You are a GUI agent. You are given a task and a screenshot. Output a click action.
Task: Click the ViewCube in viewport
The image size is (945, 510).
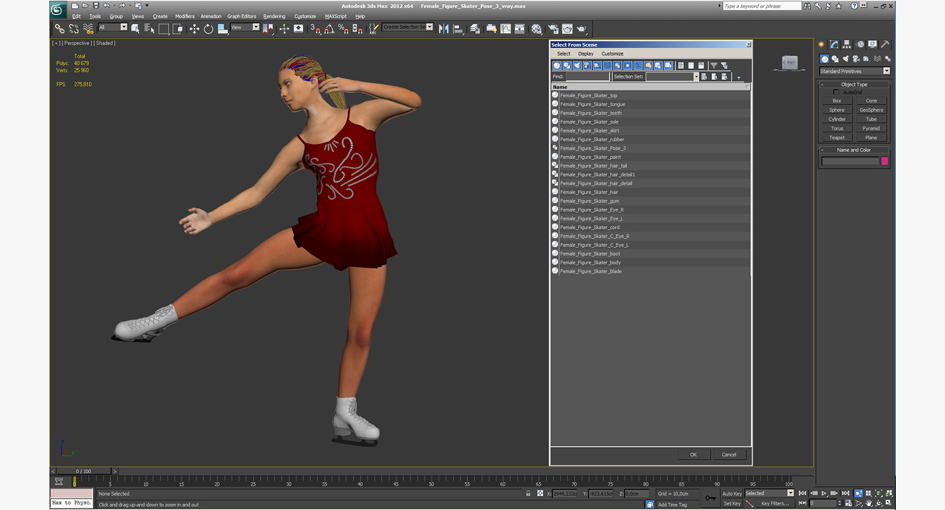coord(790,62)
